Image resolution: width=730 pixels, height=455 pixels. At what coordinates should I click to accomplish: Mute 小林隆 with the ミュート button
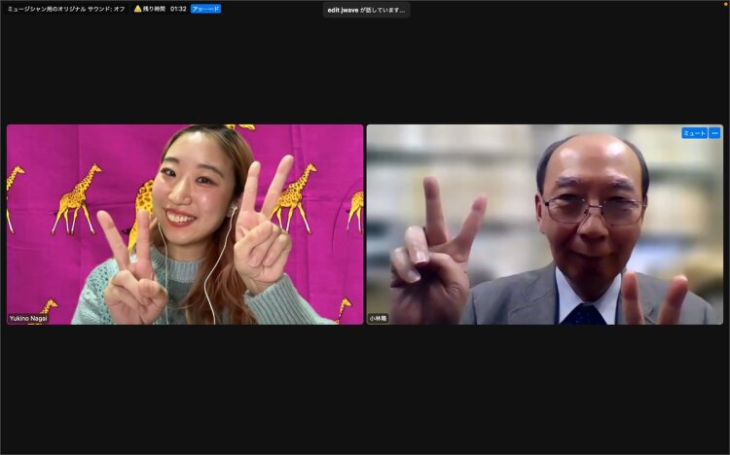[x=694, y=133]
